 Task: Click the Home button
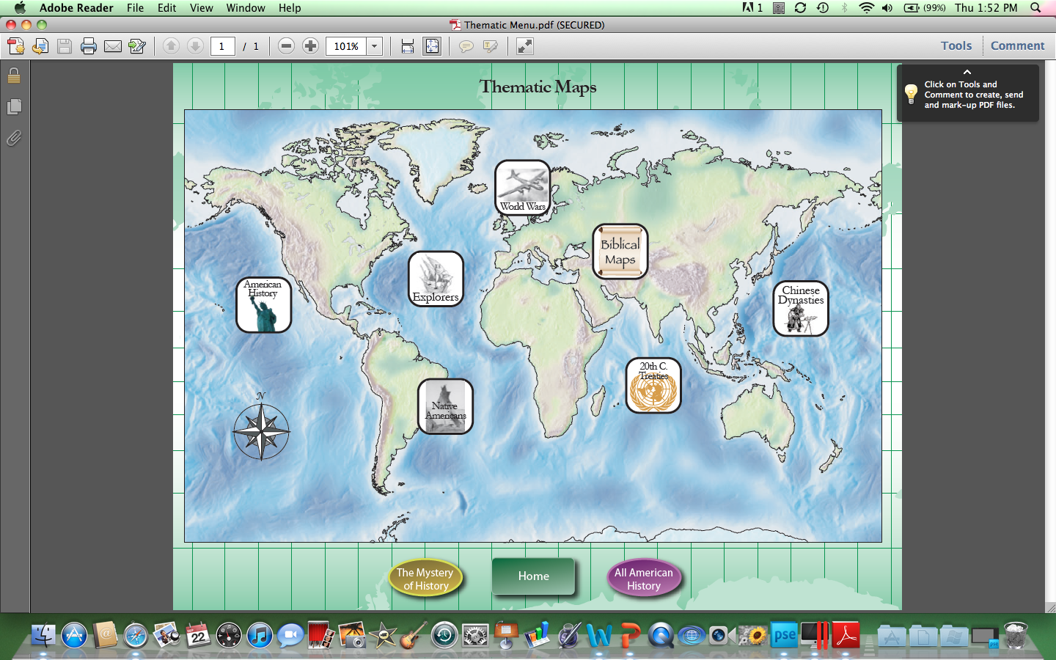tap(533, 576)
